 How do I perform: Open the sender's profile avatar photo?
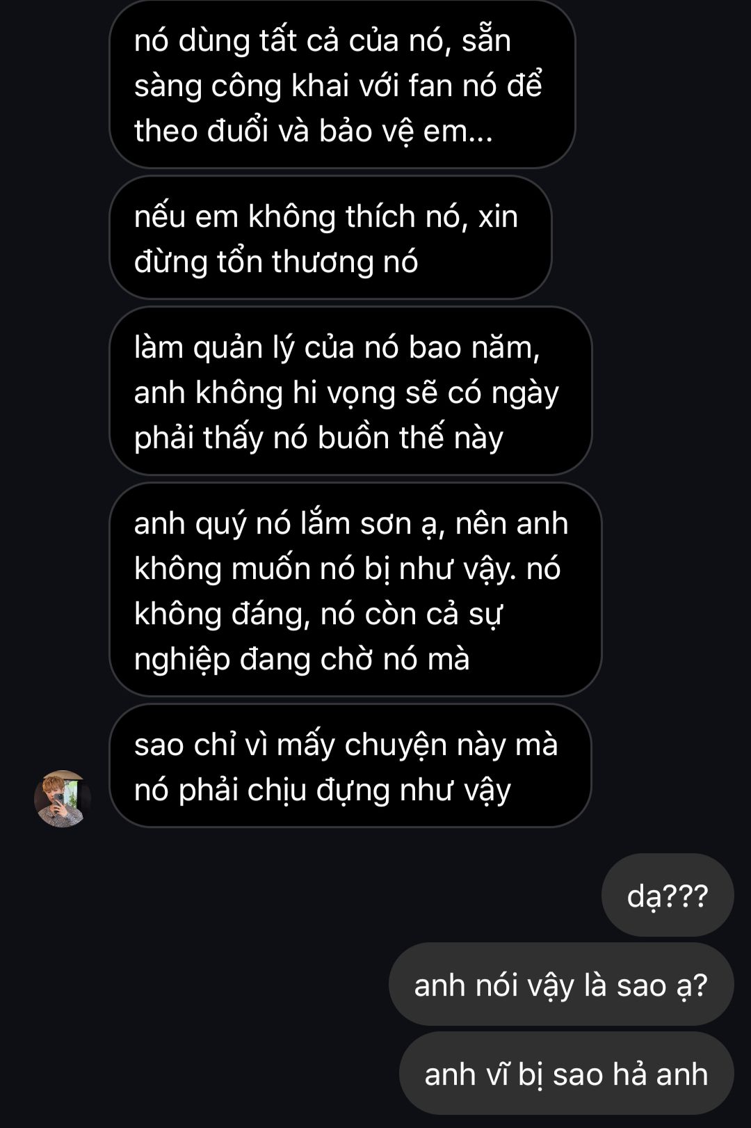point(63,798)
